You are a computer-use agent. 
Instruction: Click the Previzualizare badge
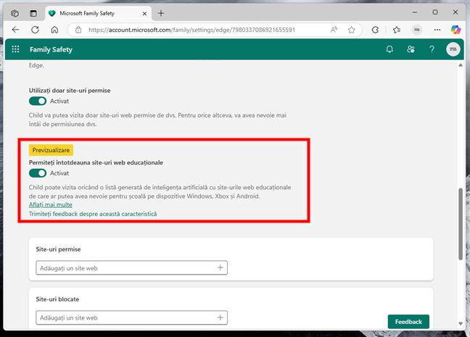coord(51,150)
